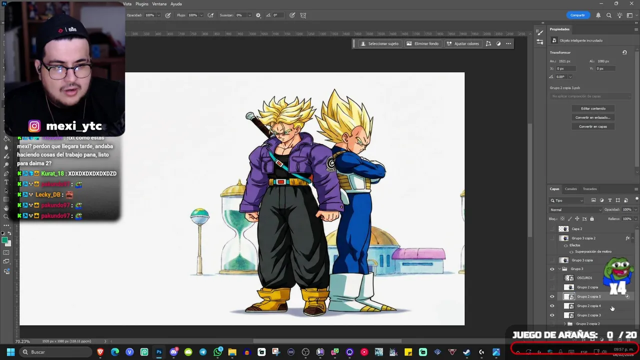640x360 pixels.
Task: Open notifications bell icon
Action: point(598,15)
